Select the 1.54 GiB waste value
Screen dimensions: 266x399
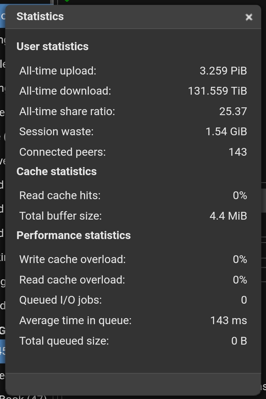[226, 132]
